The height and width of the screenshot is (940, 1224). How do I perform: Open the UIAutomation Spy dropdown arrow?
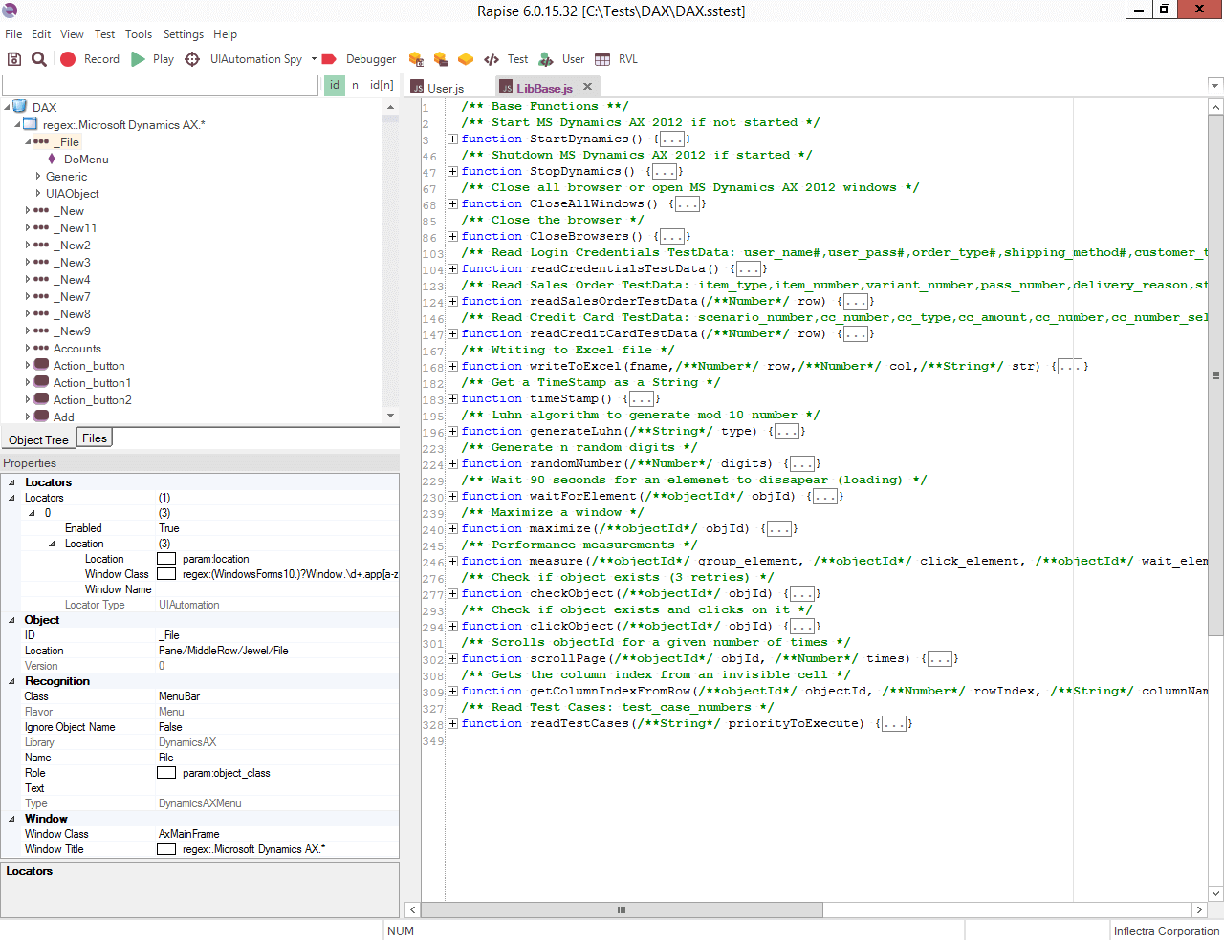[x=314, y=59]
